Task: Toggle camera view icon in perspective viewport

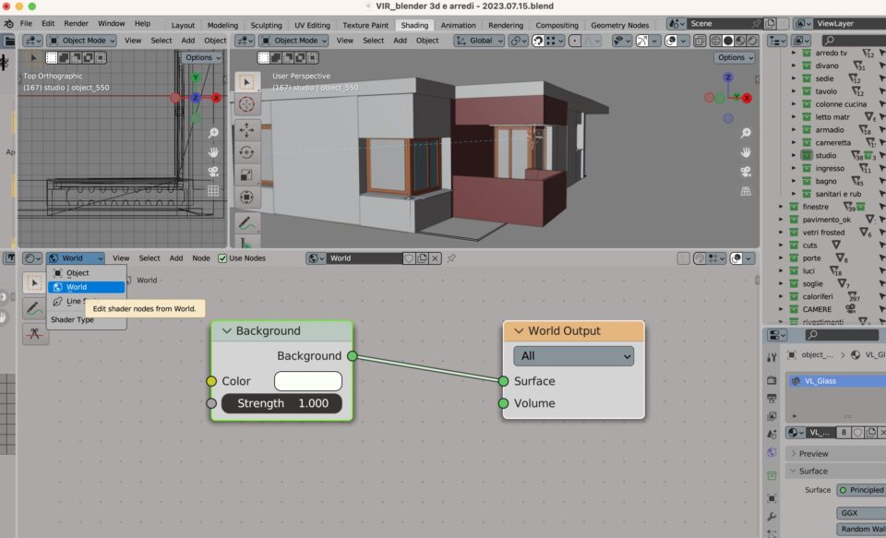Action: [746, 172]
